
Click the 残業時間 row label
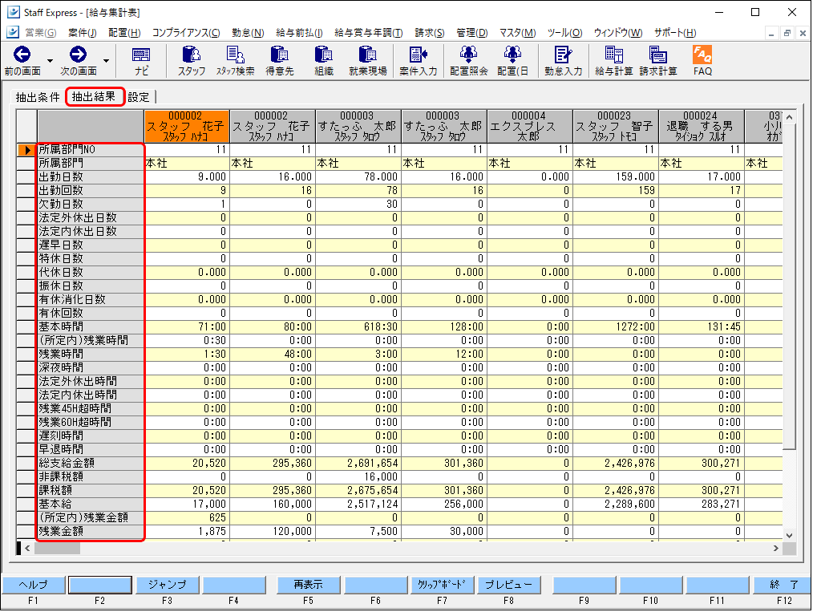91,354
